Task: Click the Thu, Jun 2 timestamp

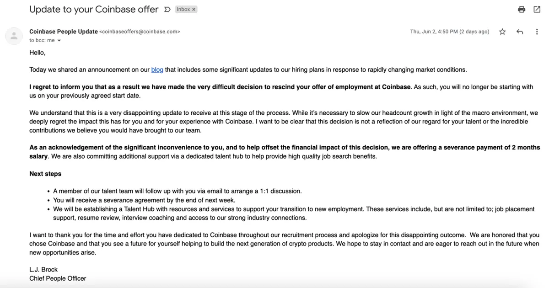Action: pos(449,32)
